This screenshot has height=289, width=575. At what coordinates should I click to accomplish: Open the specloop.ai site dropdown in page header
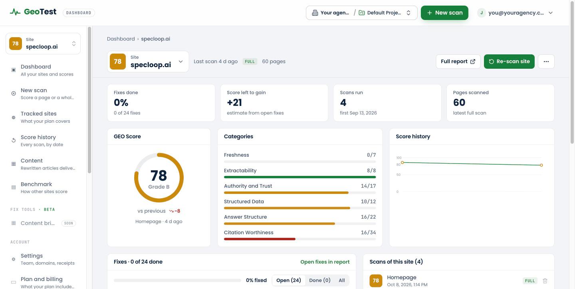pyautogui.click(x=148, y=62)
